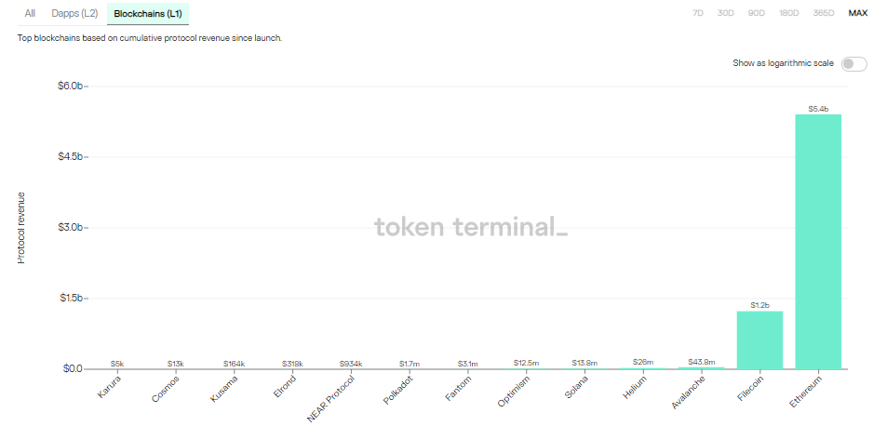The height and width of the screenshot is (426, 873).
Task: Choose the 180D time range
Action: (787, 13)
